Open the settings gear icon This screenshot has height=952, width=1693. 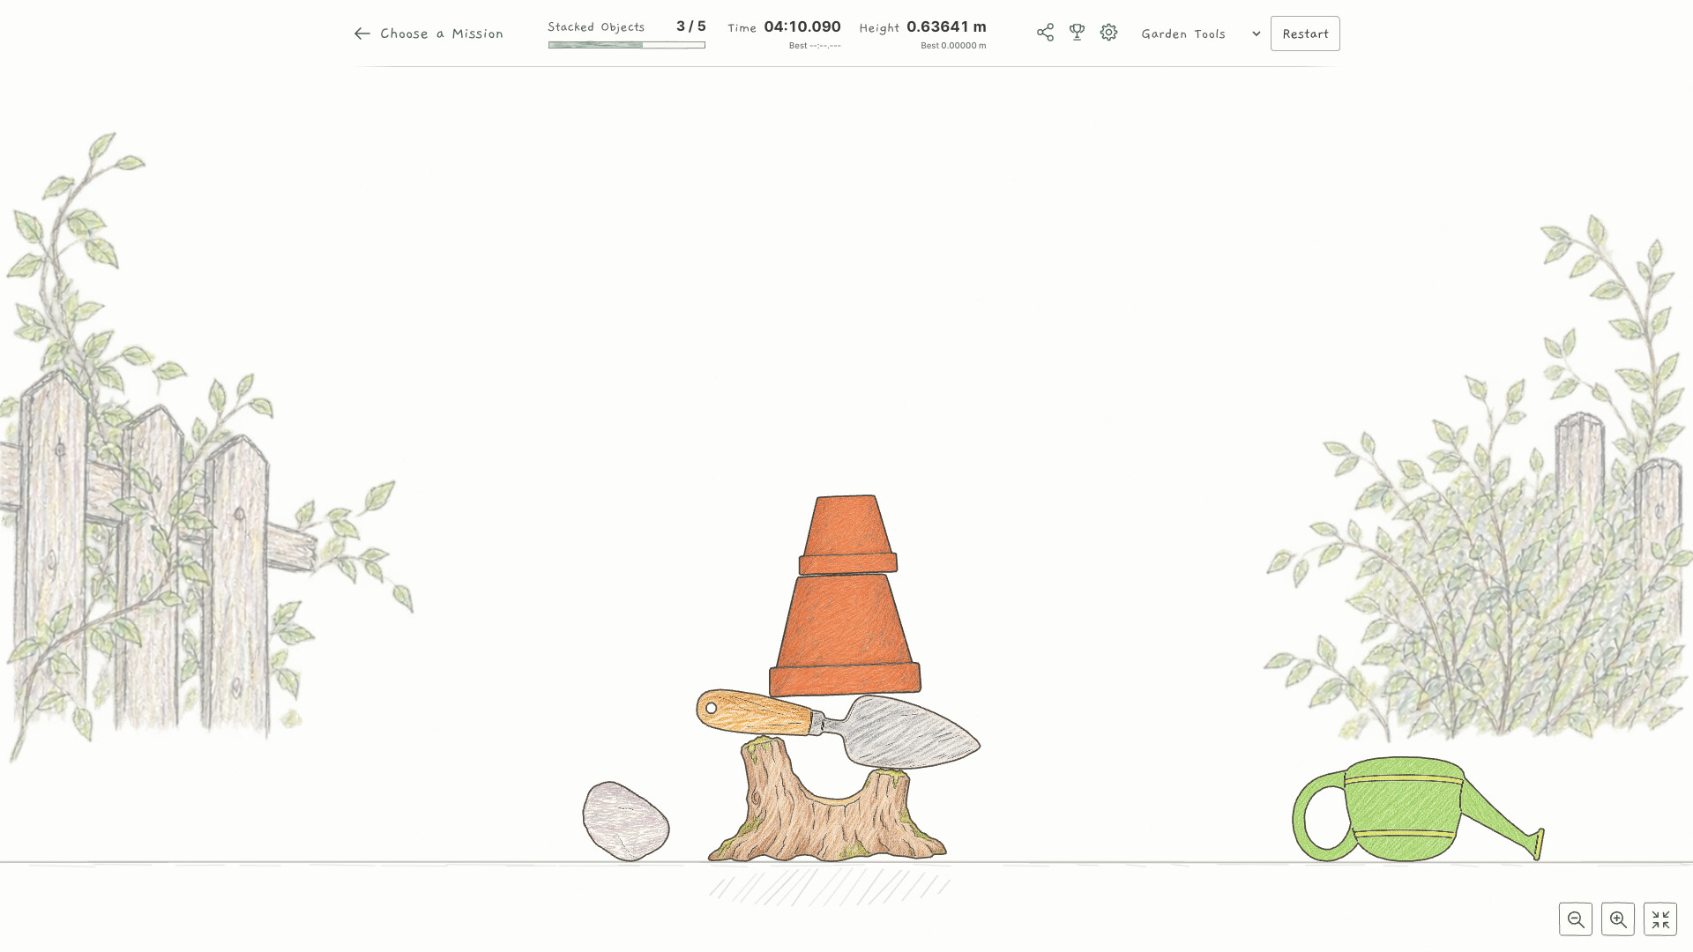click(x=1108, y=33)
